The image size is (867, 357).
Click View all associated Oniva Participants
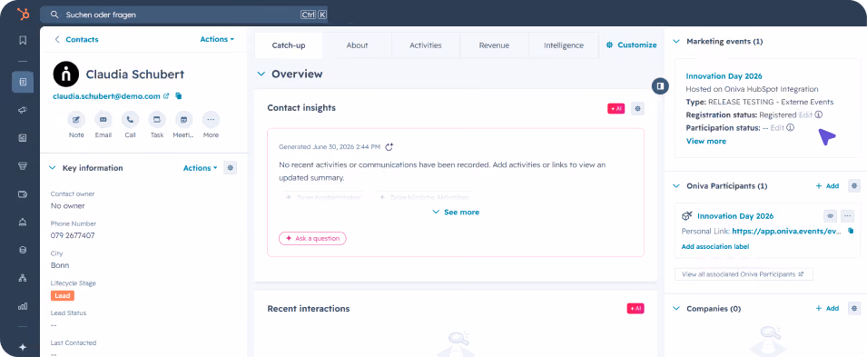pos(744,274)
